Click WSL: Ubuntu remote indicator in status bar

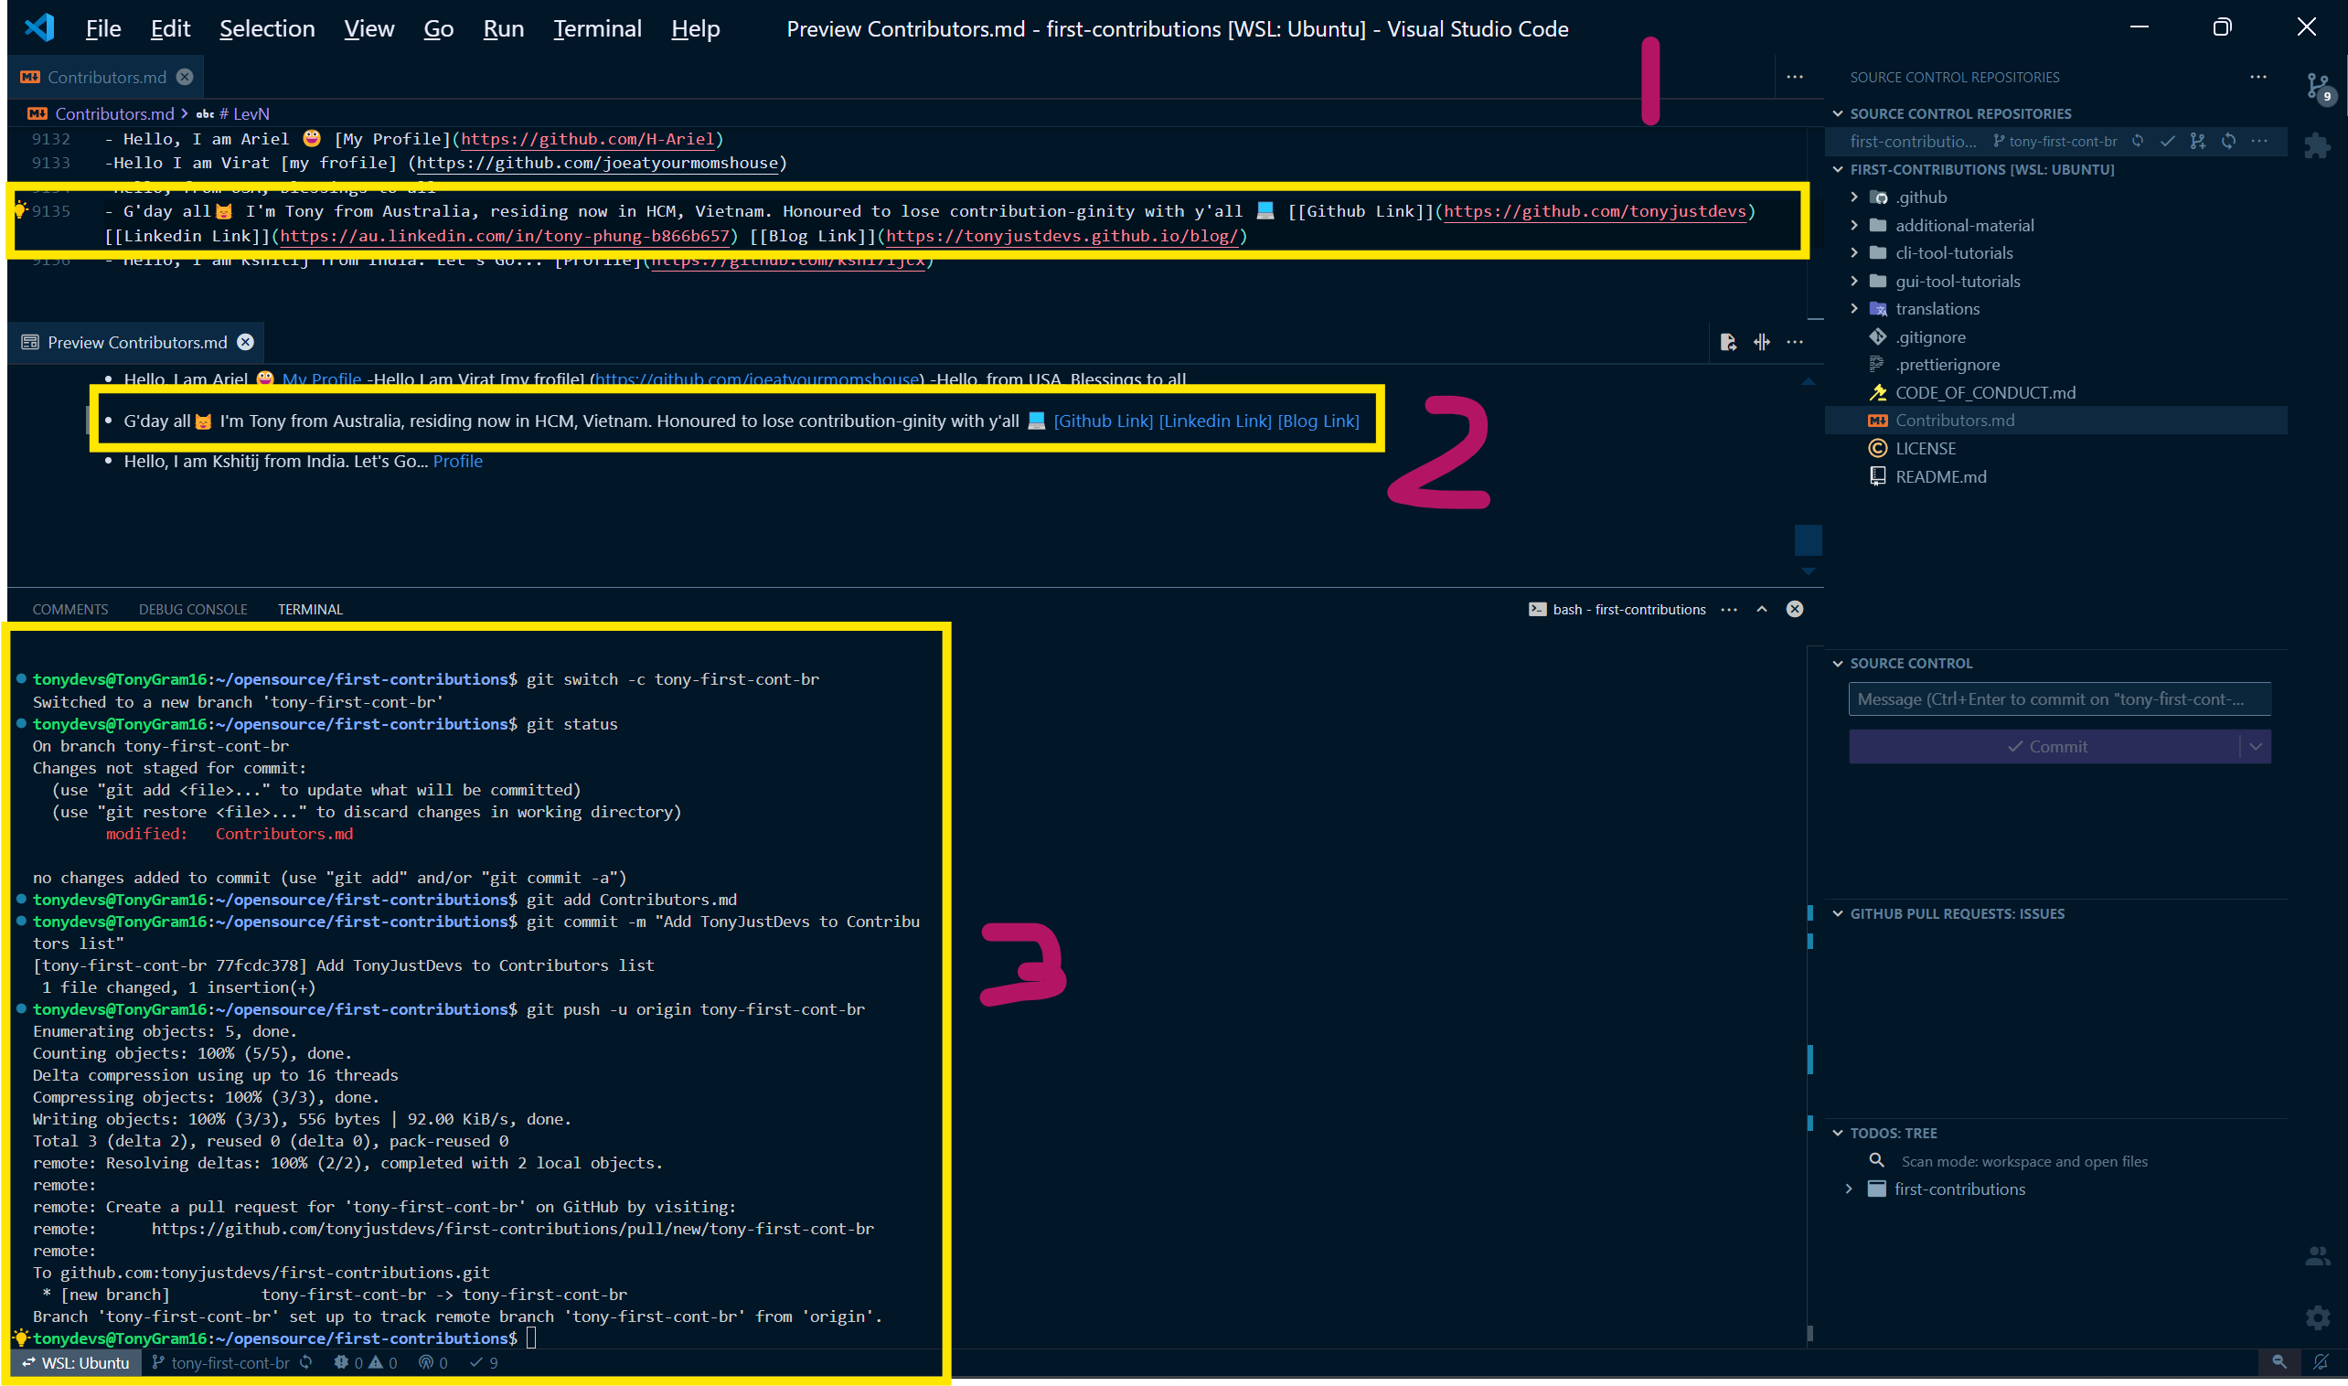pos(76,1362)
